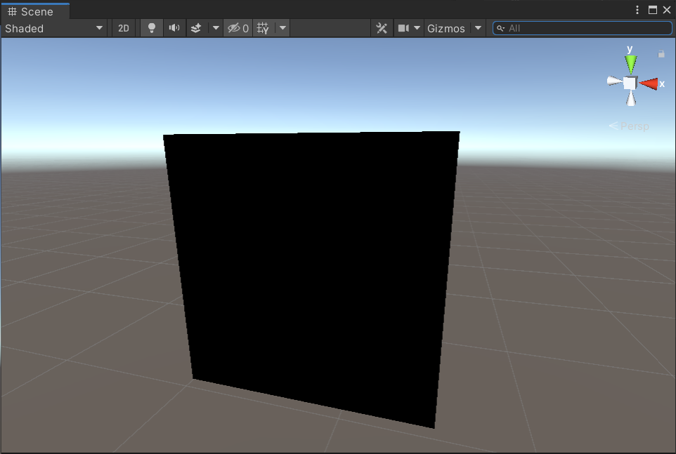Toggle 2D view mode
Screen dimensions: 676x454
(x=123, y=28)
